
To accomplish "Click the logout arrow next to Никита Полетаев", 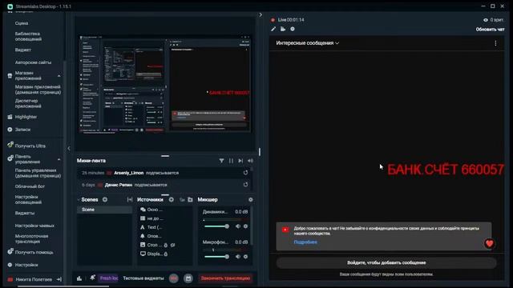I will 59,279.
